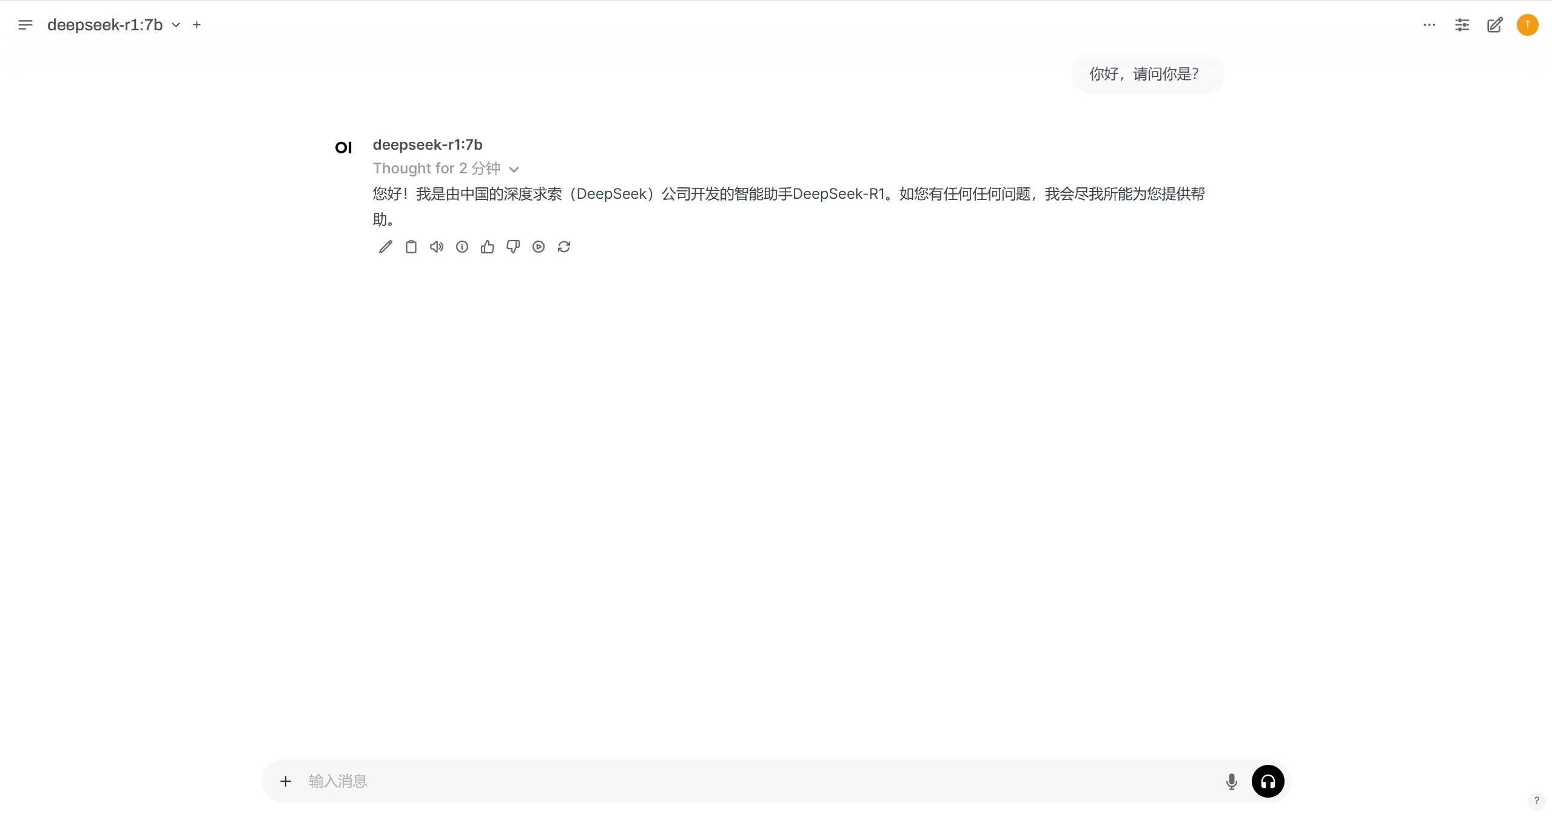Screen dimensions: 1552x817
Task: Copy the response using clipboard icon
Action: click(x=411, y=247)
